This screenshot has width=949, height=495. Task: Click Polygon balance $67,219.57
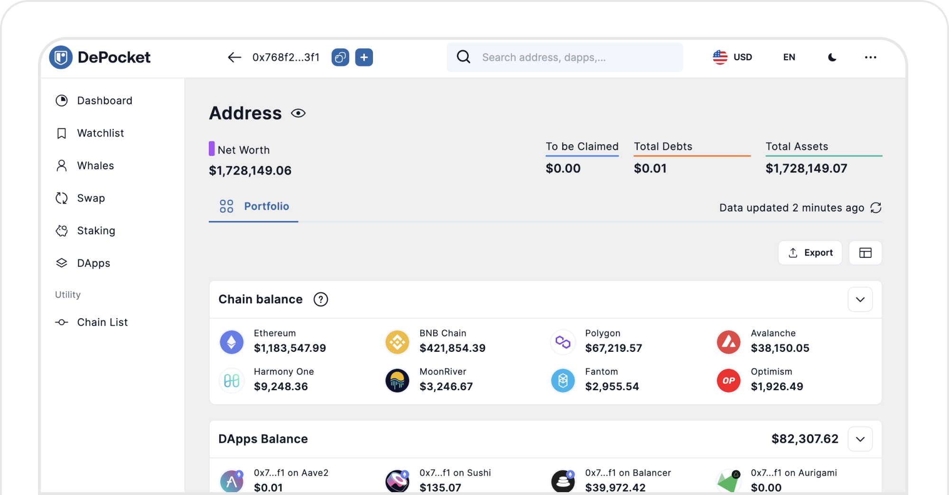pos(613,348)
